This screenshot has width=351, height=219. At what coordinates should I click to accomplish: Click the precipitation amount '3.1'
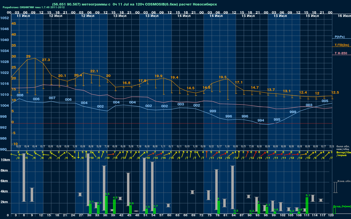(91, 202)
